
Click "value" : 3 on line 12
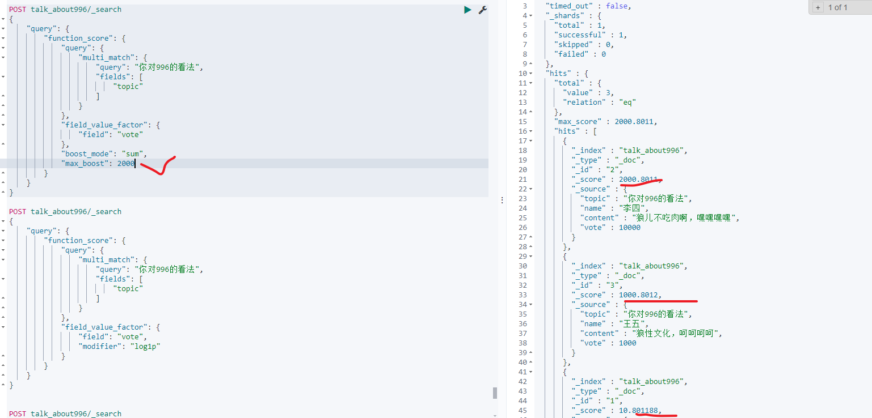(588, 93)
